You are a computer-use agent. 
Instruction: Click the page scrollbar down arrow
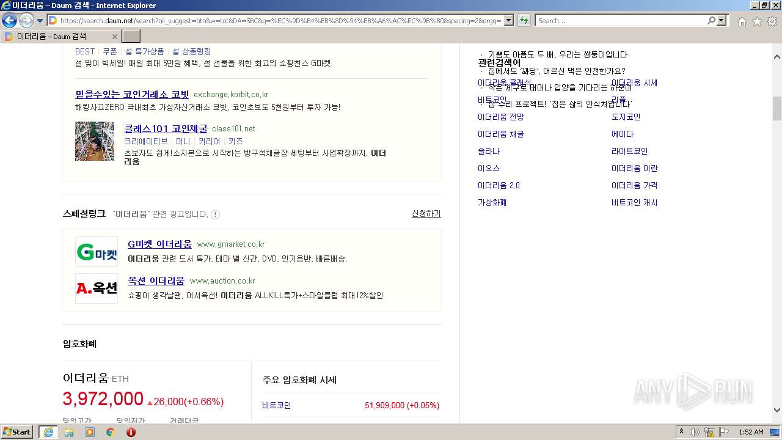point(777,410)
